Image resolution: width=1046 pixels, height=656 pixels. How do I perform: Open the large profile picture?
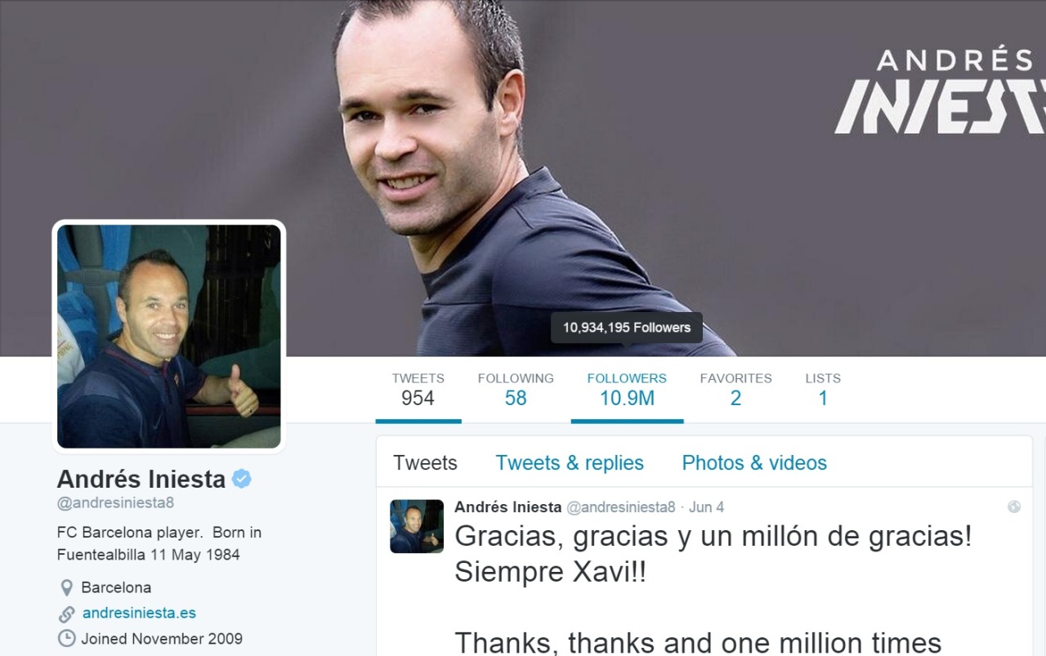pos(169,337)
